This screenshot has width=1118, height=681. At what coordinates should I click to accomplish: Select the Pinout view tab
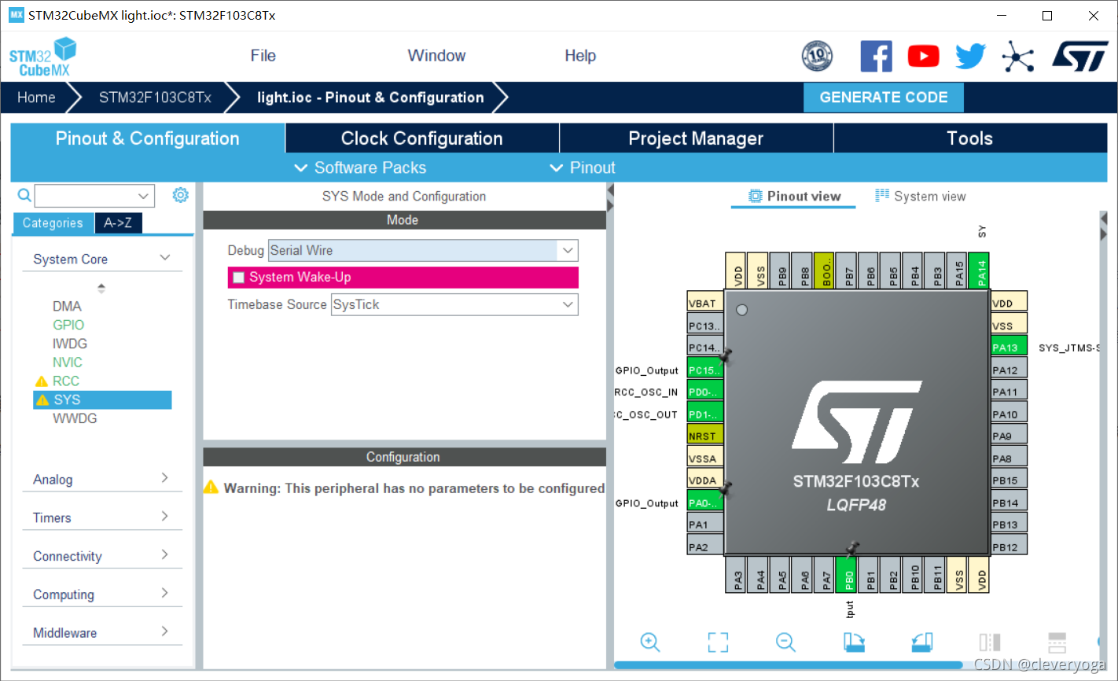pyautogui.click(x=794, y=196)
